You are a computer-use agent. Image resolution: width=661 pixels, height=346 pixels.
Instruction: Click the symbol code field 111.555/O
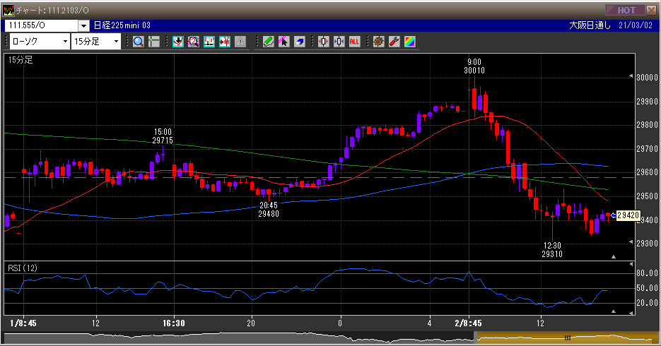click(41, 25)
